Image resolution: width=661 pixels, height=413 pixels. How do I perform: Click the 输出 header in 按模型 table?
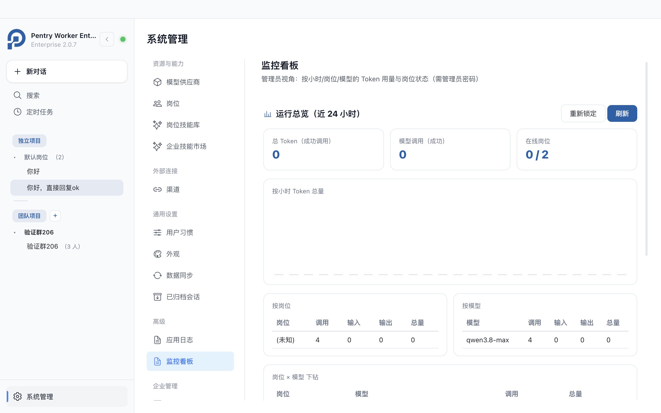(587, 323)
